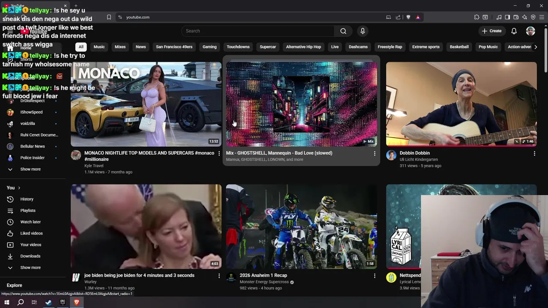Click the Windows Start button
Viewport: 548px width, 308px height.
tap(7, 302)
